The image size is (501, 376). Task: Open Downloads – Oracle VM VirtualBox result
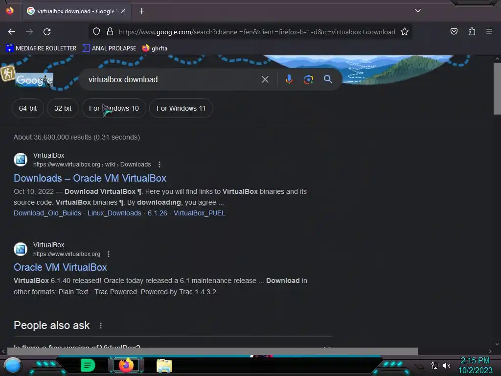90,178
